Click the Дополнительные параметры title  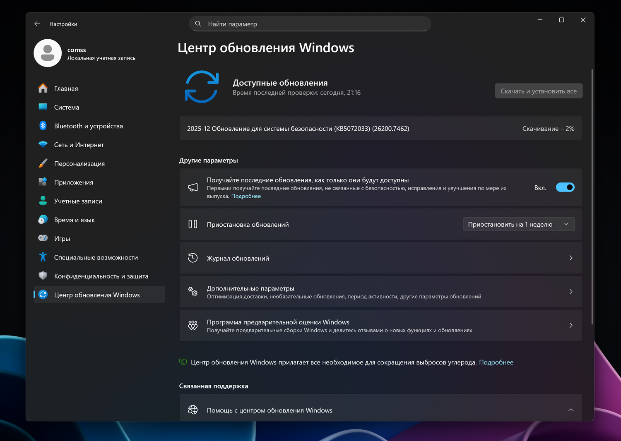pyautogui.click(x=250, y=288)
